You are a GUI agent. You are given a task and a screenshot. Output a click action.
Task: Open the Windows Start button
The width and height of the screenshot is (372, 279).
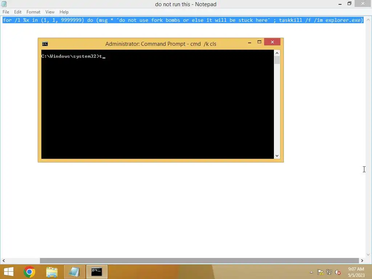(9, 272)
